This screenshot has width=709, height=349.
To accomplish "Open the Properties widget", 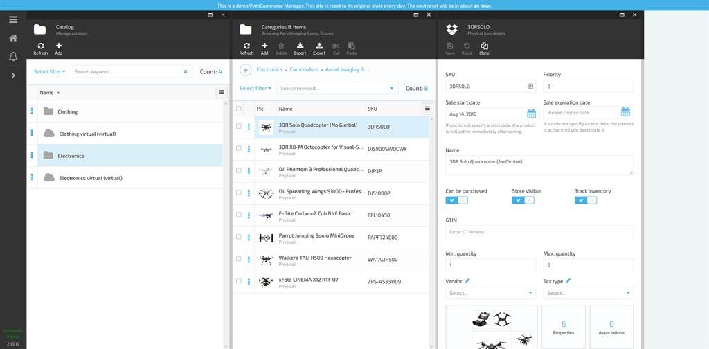I will point(564,327).
